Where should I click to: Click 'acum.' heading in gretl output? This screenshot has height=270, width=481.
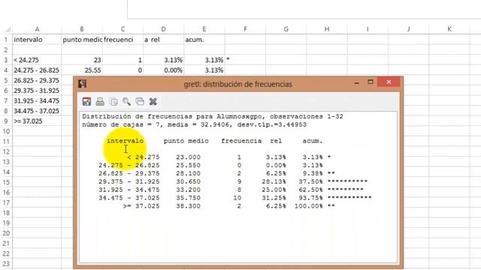point(313,141)
